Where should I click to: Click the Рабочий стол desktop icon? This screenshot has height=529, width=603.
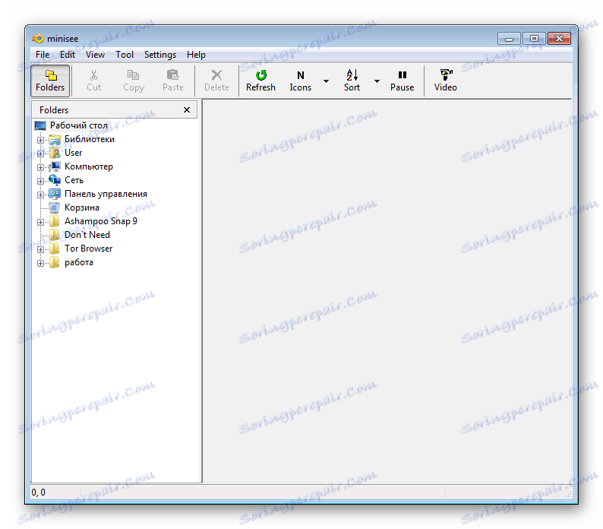tap(40, 125)
